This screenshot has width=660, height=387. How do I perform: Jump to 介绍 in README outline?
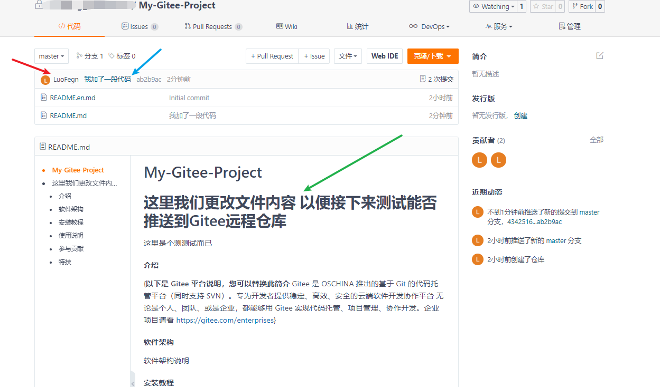pos(65,196)
